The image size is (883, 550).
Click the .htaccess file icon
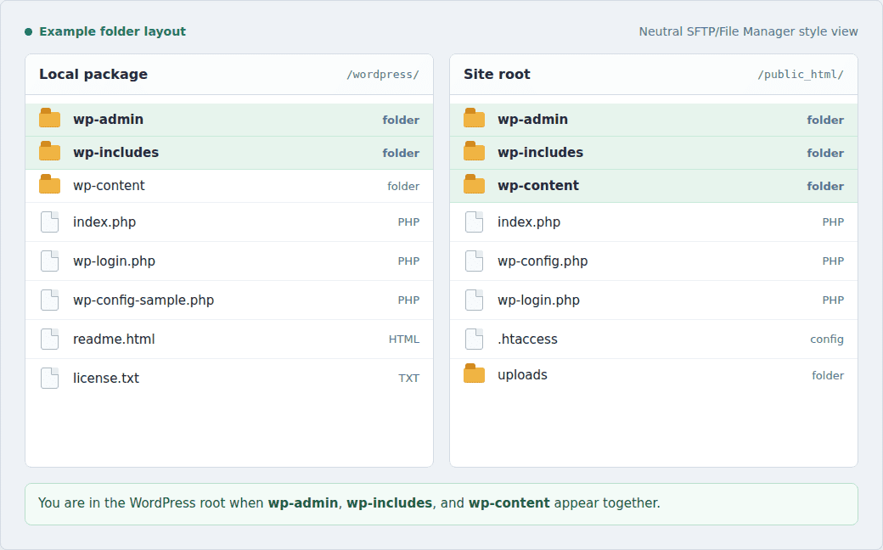click(x=474, y=339)
